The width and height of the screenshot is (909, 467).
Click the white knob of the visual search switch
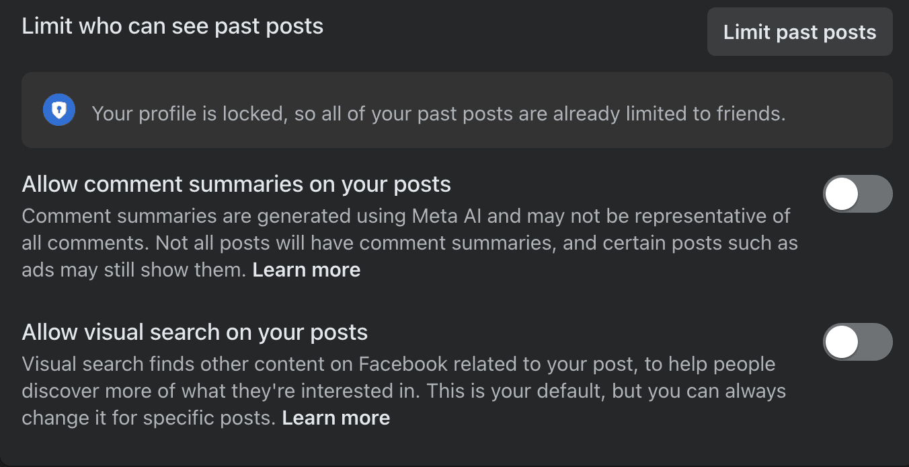[x=842, y=342]
